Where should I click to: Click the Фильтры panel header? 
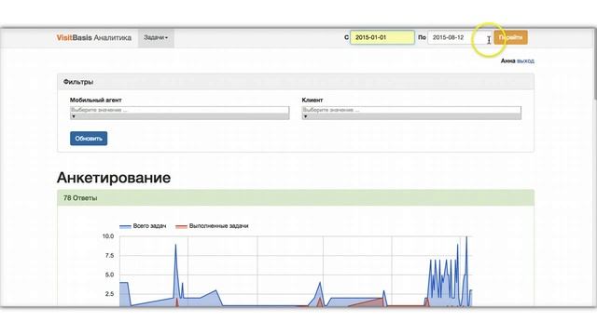[296, 82]
